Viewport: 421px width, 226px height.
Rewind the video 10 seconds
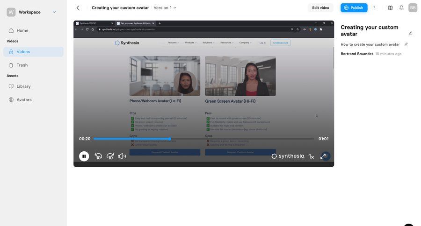point(98,156)
